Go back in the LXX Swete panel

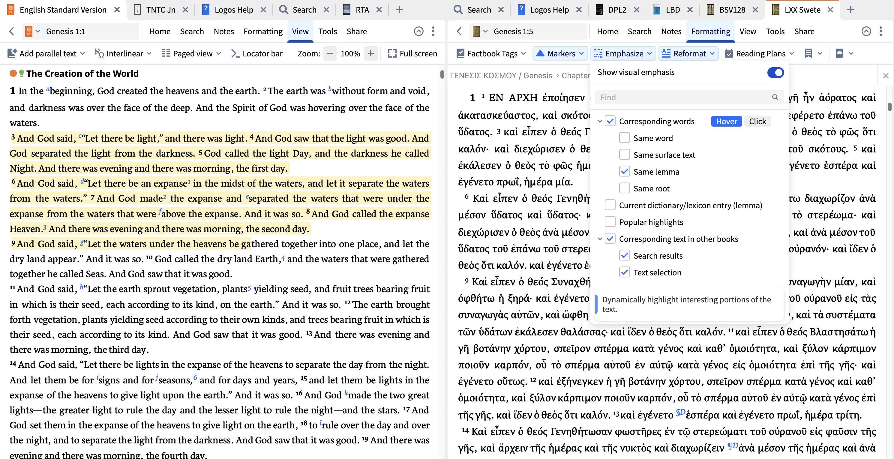pos(459,31)
